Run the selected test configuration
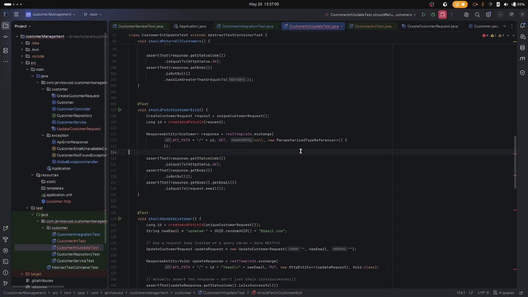Screen dimensions: 528x297 [424, 14]
